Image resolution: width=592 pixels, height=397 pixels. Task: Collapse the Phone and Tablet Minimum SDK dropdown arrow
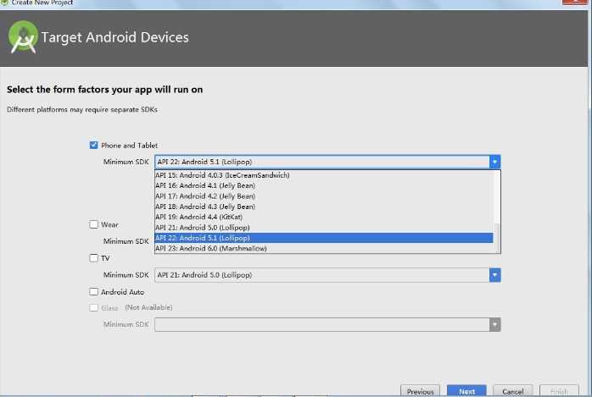(x=495, y=162)
